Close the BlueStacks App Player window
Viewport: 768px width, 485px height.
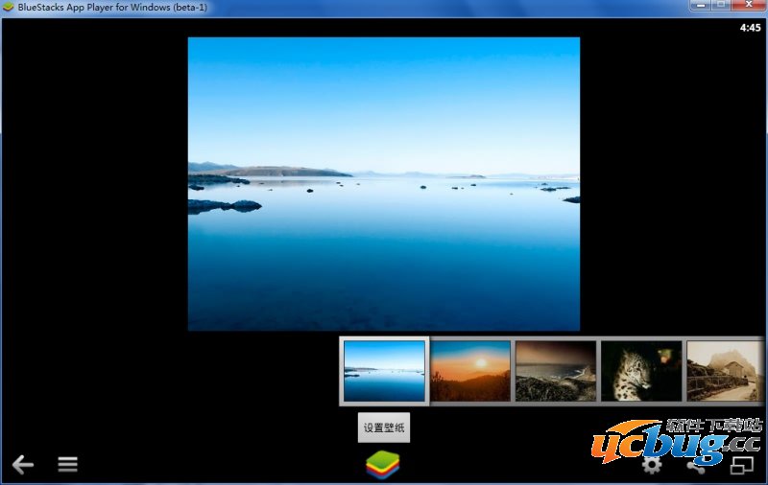click(748, 6)
